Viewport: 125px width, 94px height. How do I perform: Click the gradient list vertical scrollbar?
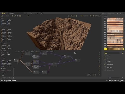point(124,36)
